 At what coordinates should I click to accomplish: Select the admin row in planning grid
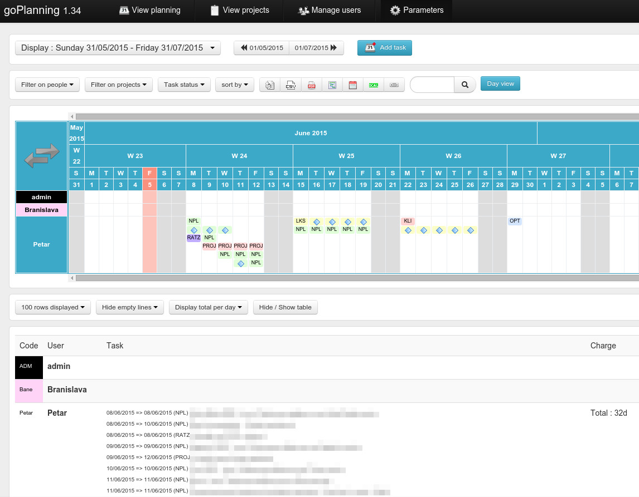42,197
